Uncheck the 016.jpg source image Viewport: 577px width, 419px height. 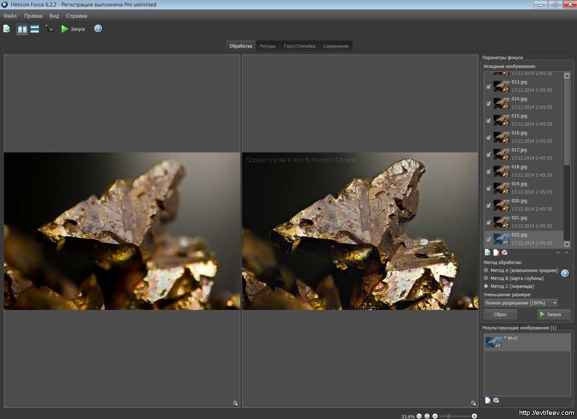(x=488, y=138)
